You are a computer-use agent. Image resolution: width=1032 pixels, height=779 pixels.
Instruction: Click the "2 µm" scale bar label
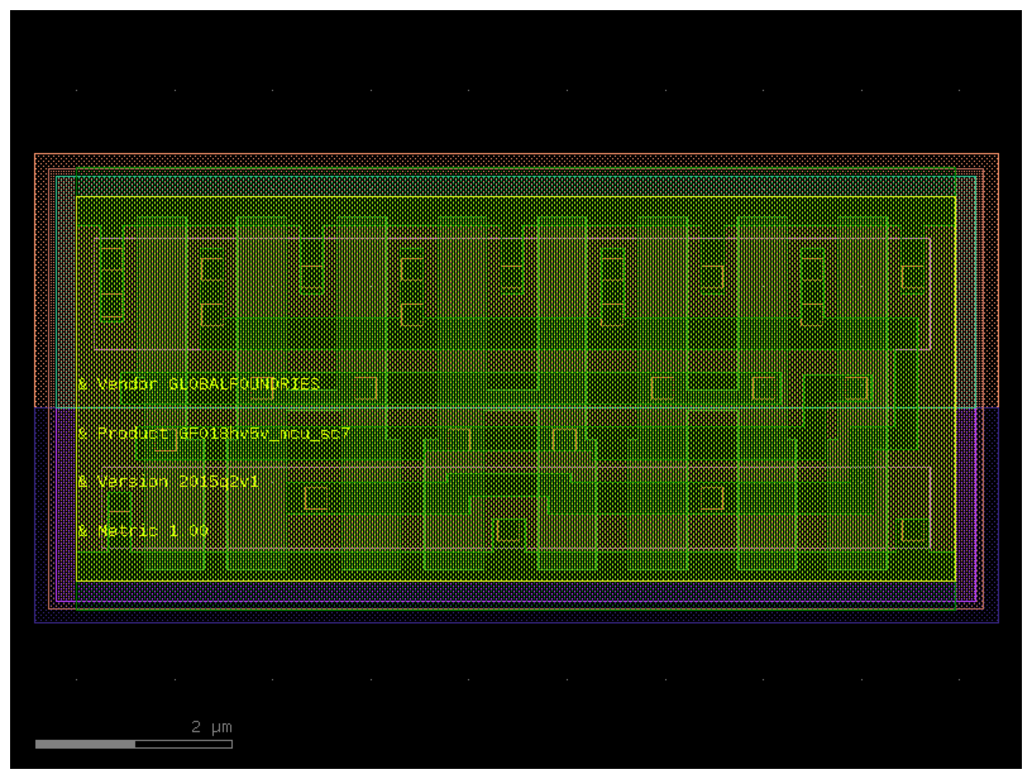(212, 727)
